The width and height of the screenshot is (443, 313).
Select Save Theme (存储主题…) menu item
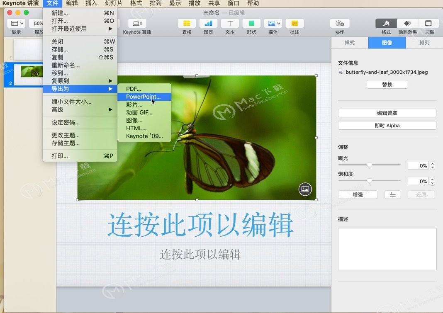pyautogui.click(x=80, y=143)
